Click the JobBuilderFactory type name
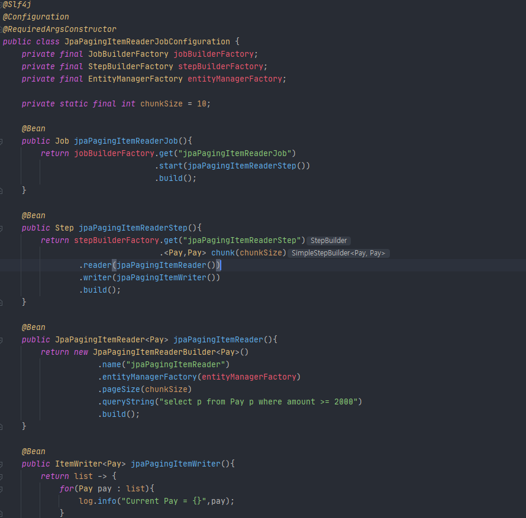This screenshot has height=518, width=526. [128, 54]
